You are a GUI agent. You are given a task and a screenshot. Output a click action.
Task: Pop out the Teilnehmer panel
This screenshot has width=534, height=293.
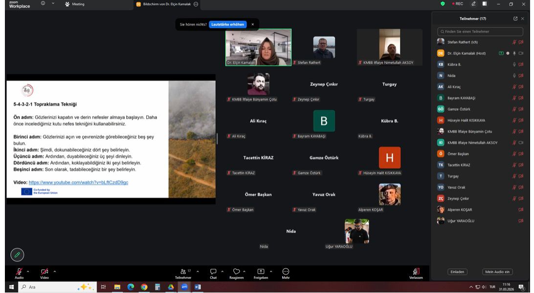pos(515,19)
